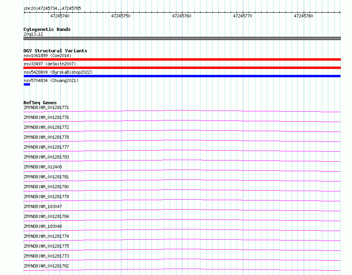Open transcript ZMYND8|NM_001281773

click(x=46, y=256)
